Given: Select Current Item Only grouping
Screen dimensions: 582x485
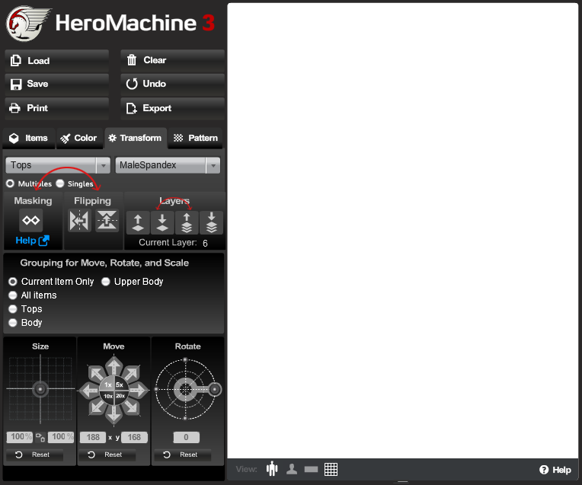Looking at the screenshot, I should [13, 282].
